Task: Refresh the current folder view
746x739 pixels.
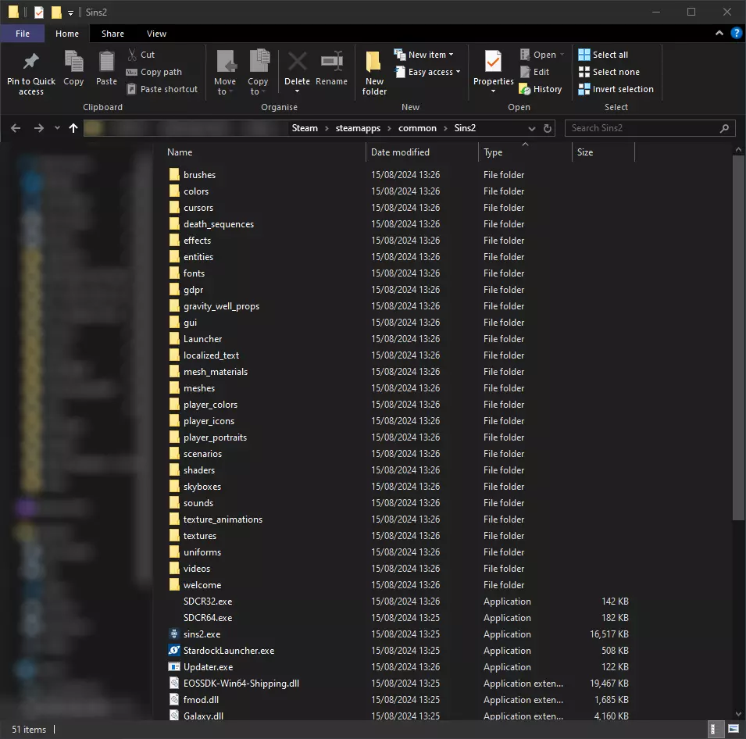Action: click(x=548, y=128)
